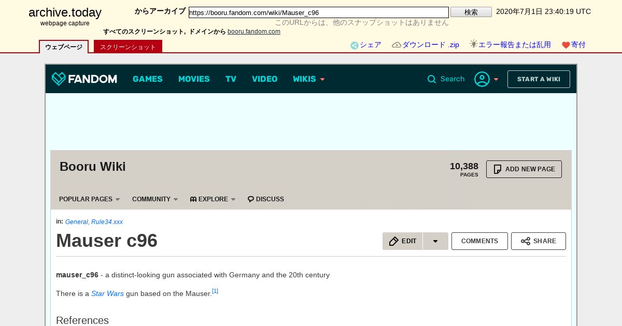The height and width of the screenshot is (326, 622).
Task: Open the Rule34.xxx category link
Action: (107, 222)
